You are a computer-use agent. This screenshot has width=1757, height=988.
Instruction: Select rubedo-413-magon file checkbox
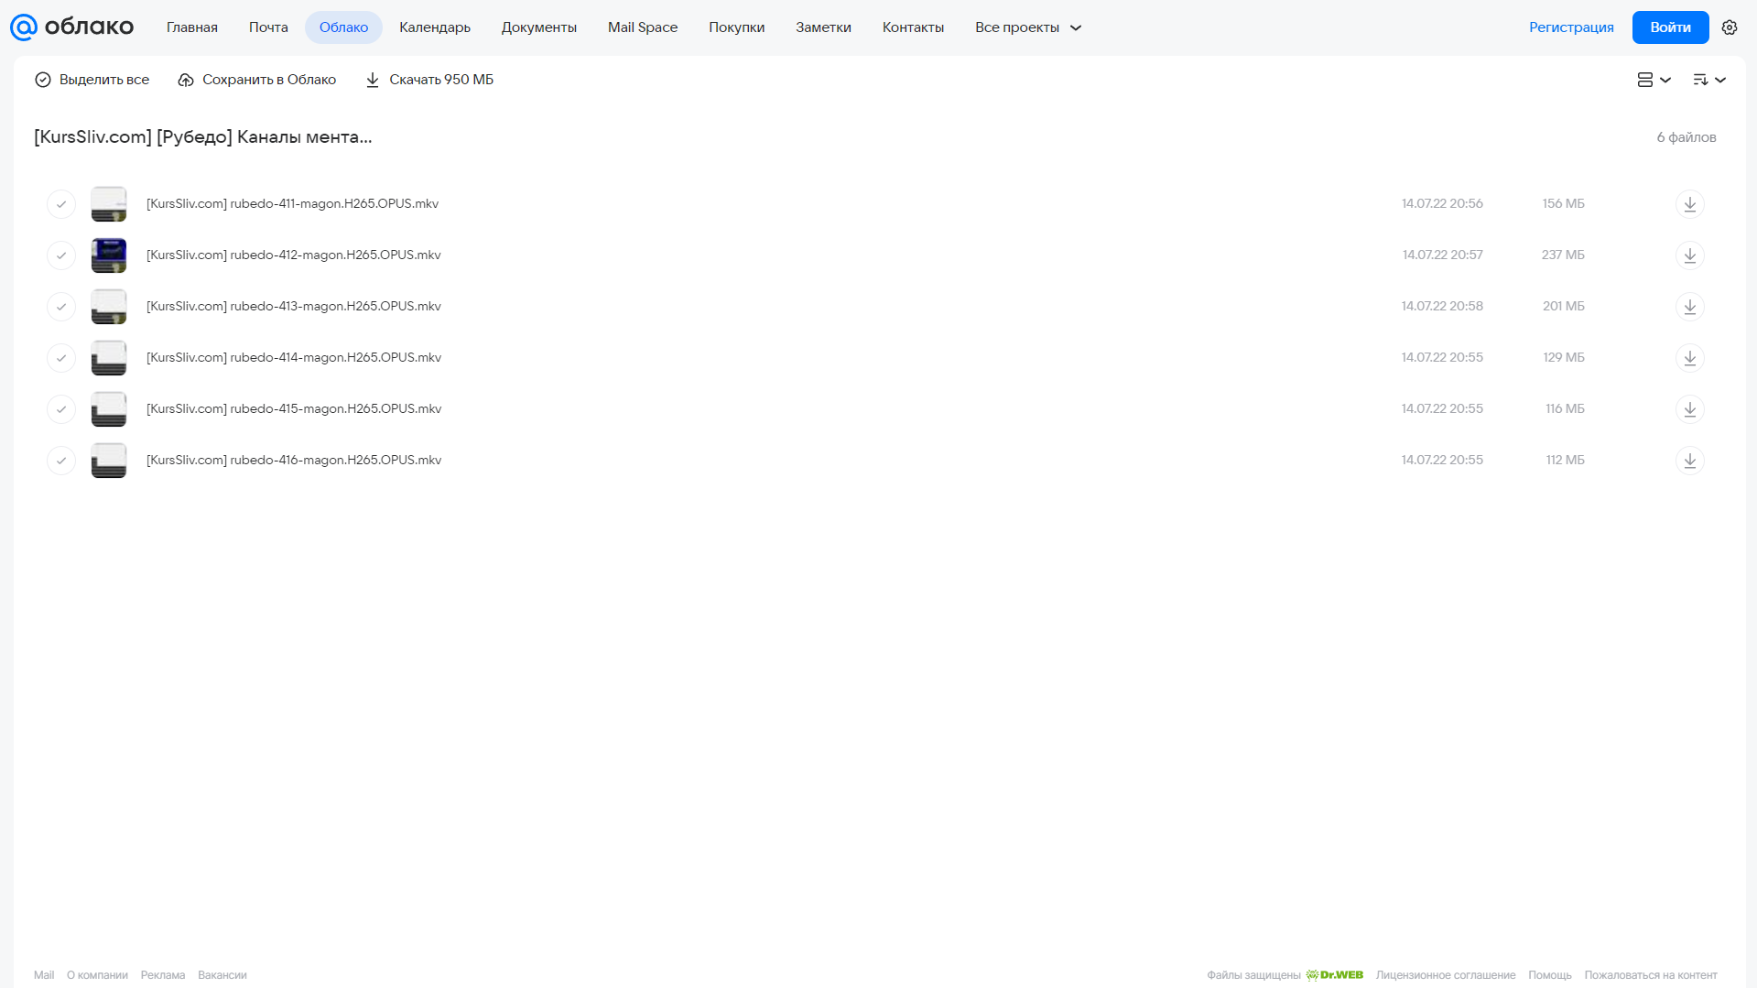click(61, 307)
